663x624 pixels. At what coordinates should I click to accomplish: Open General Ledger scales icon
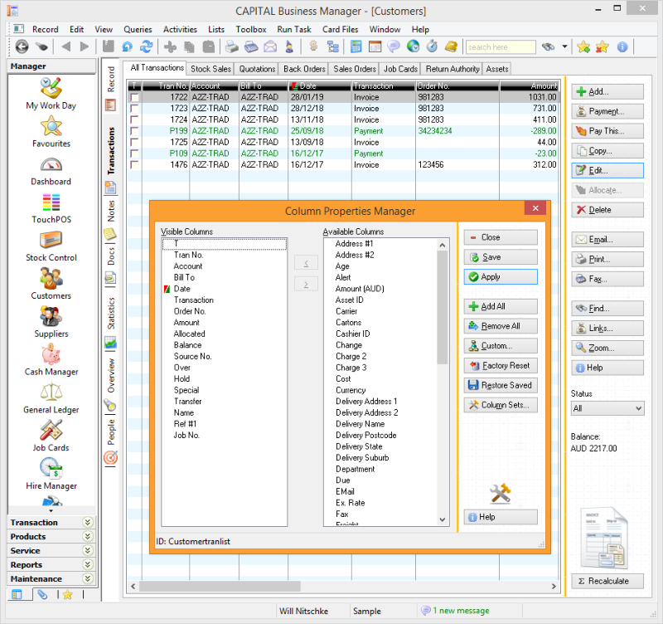coord(51,392)
